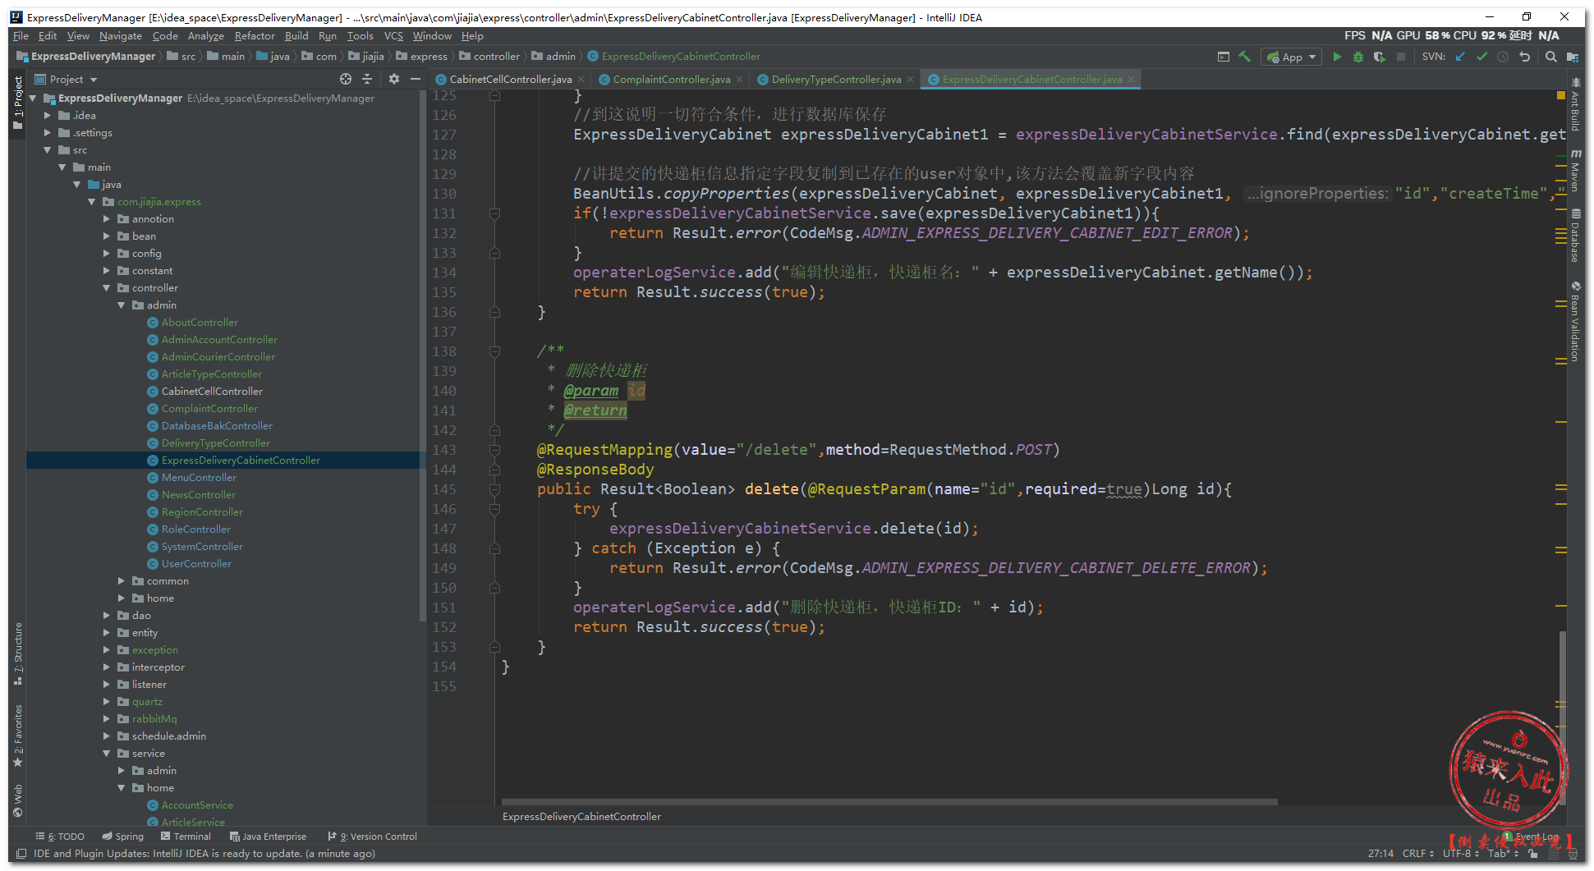Image resolution: width=1594 pixels, height=871 pixels.
Task: Open the Java Enterprise tool window
Action: tap(269, 837)
